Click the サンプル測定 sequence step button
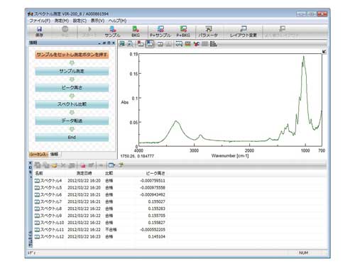This screenshot has height=266, width=355. (72, 71)
